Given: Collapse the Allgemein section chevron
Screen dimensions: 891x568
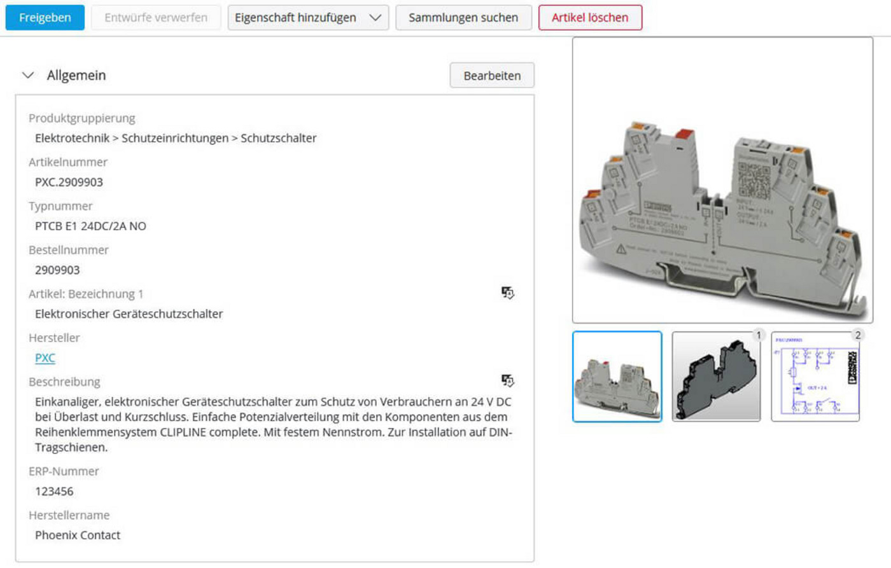Looking at the screenshot, I should [x=28, y=75].
